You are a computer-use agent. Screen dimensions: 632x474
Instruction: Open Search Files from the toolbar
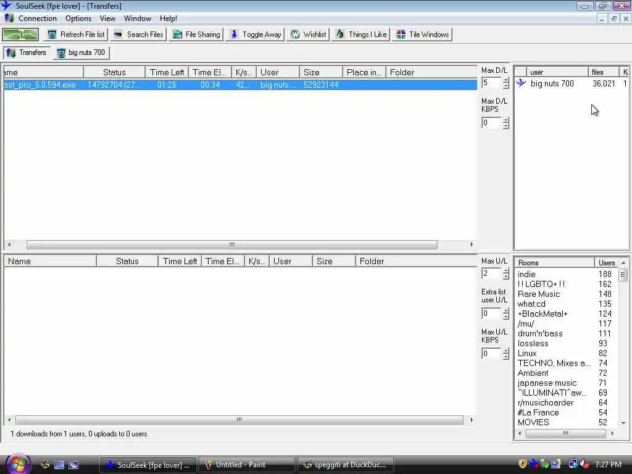[x=139, y=35]
